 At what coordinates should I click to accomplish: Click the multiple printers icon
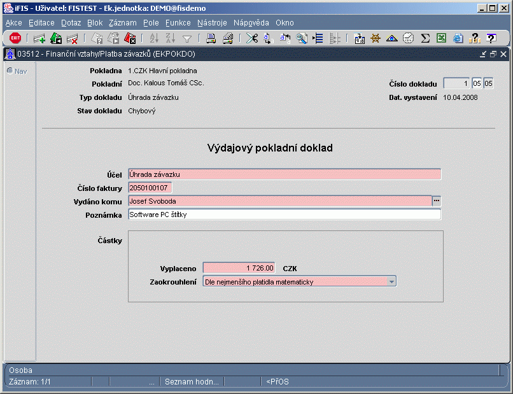coord(228,38)
